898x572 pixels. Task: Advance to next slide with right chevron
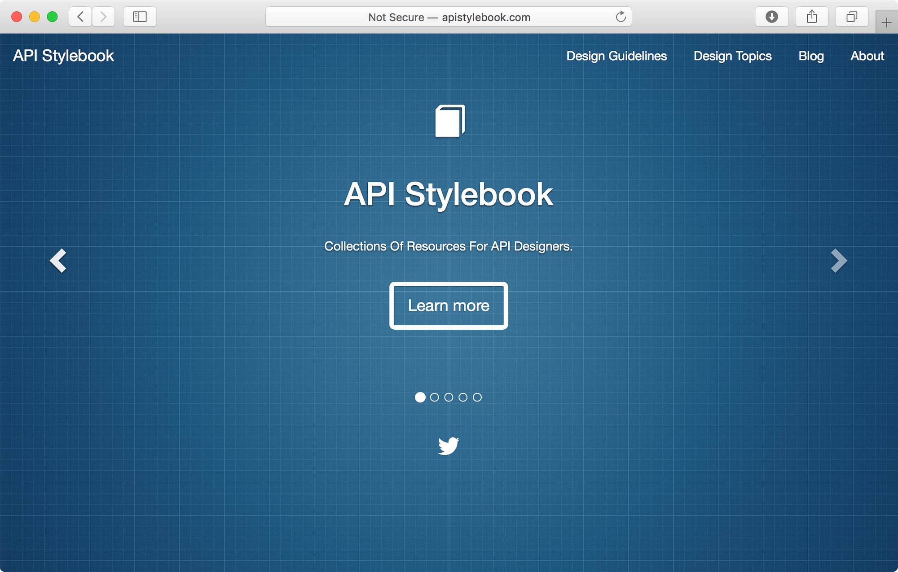pyautogui.click(x=839, y=261)
